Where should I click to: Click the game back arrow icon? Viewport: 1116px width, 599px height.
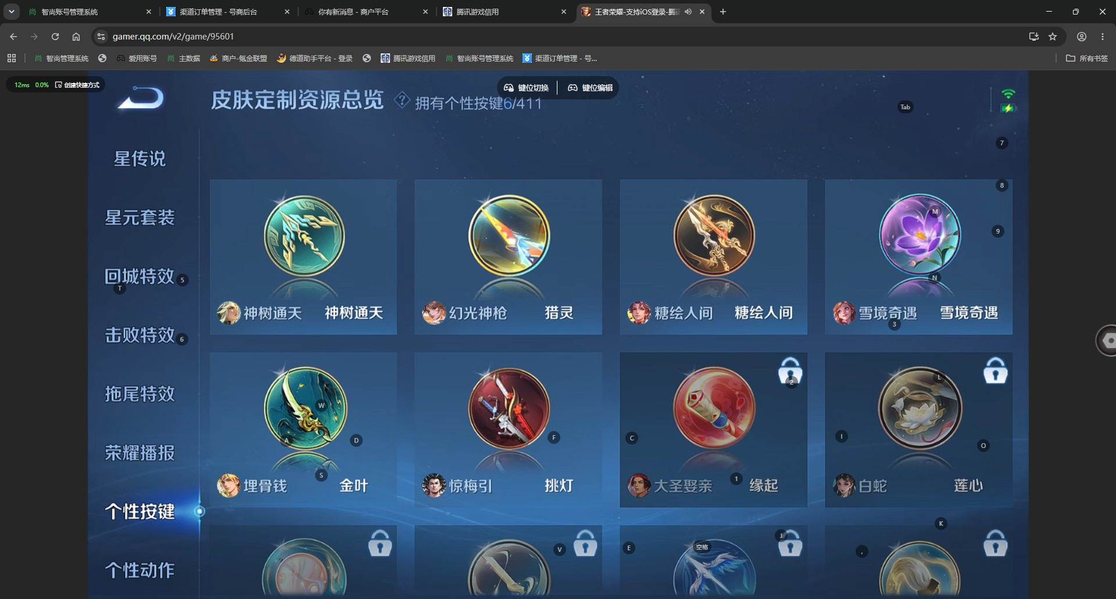pos(141,98)
